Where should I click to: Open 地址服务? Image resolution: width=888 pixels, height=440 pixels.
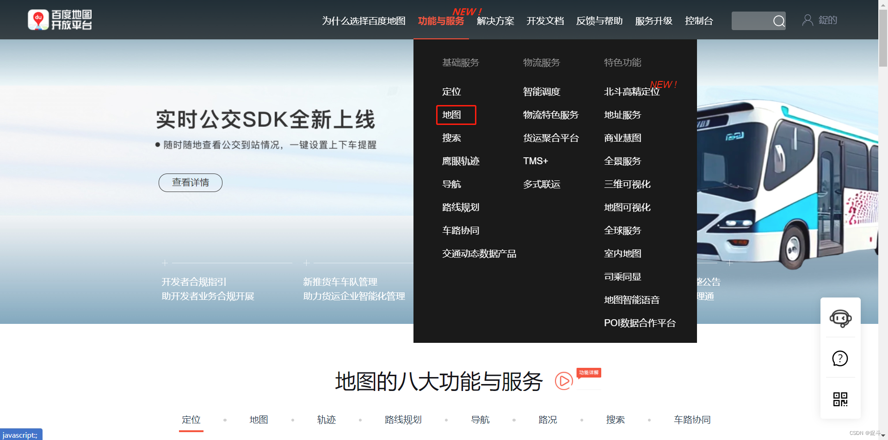[623, 115]
